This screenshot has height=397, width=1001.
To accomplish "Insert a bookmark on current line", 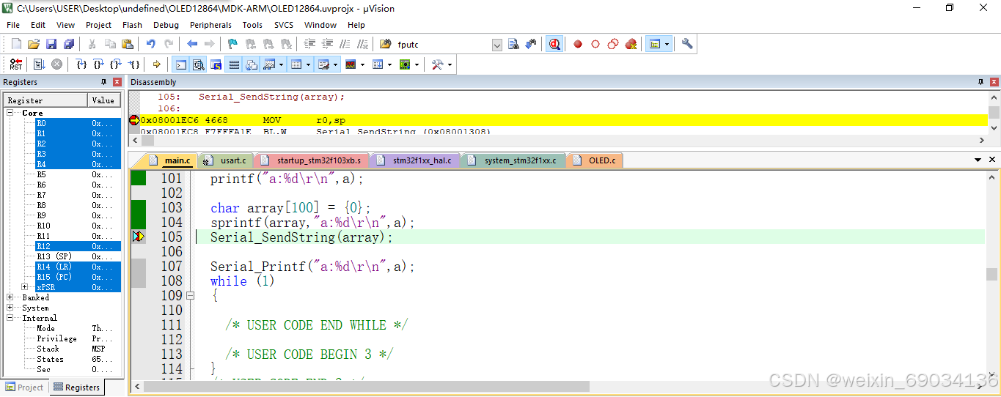I will click(232, 44).
